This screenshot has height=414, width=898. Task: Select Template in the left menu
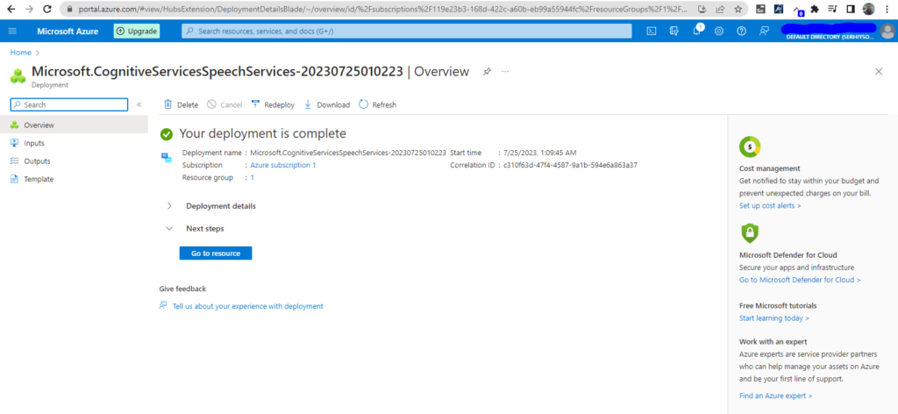pos(74,179)
